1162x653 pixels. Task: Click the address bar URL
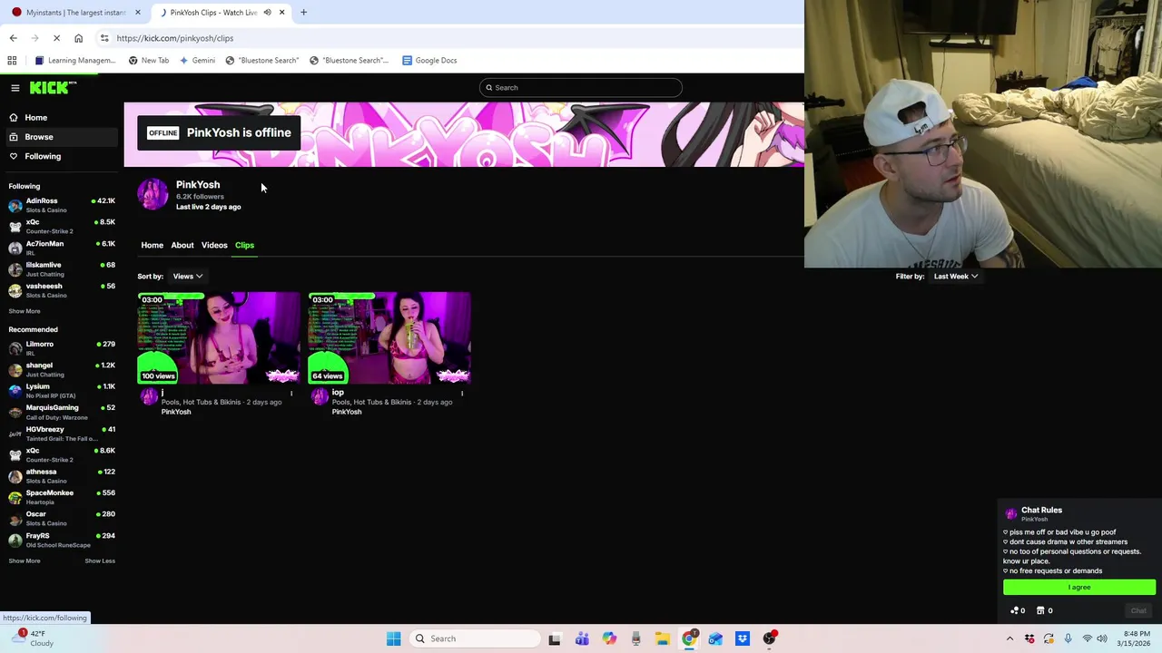pyautogui.click(x=175, y=38)
